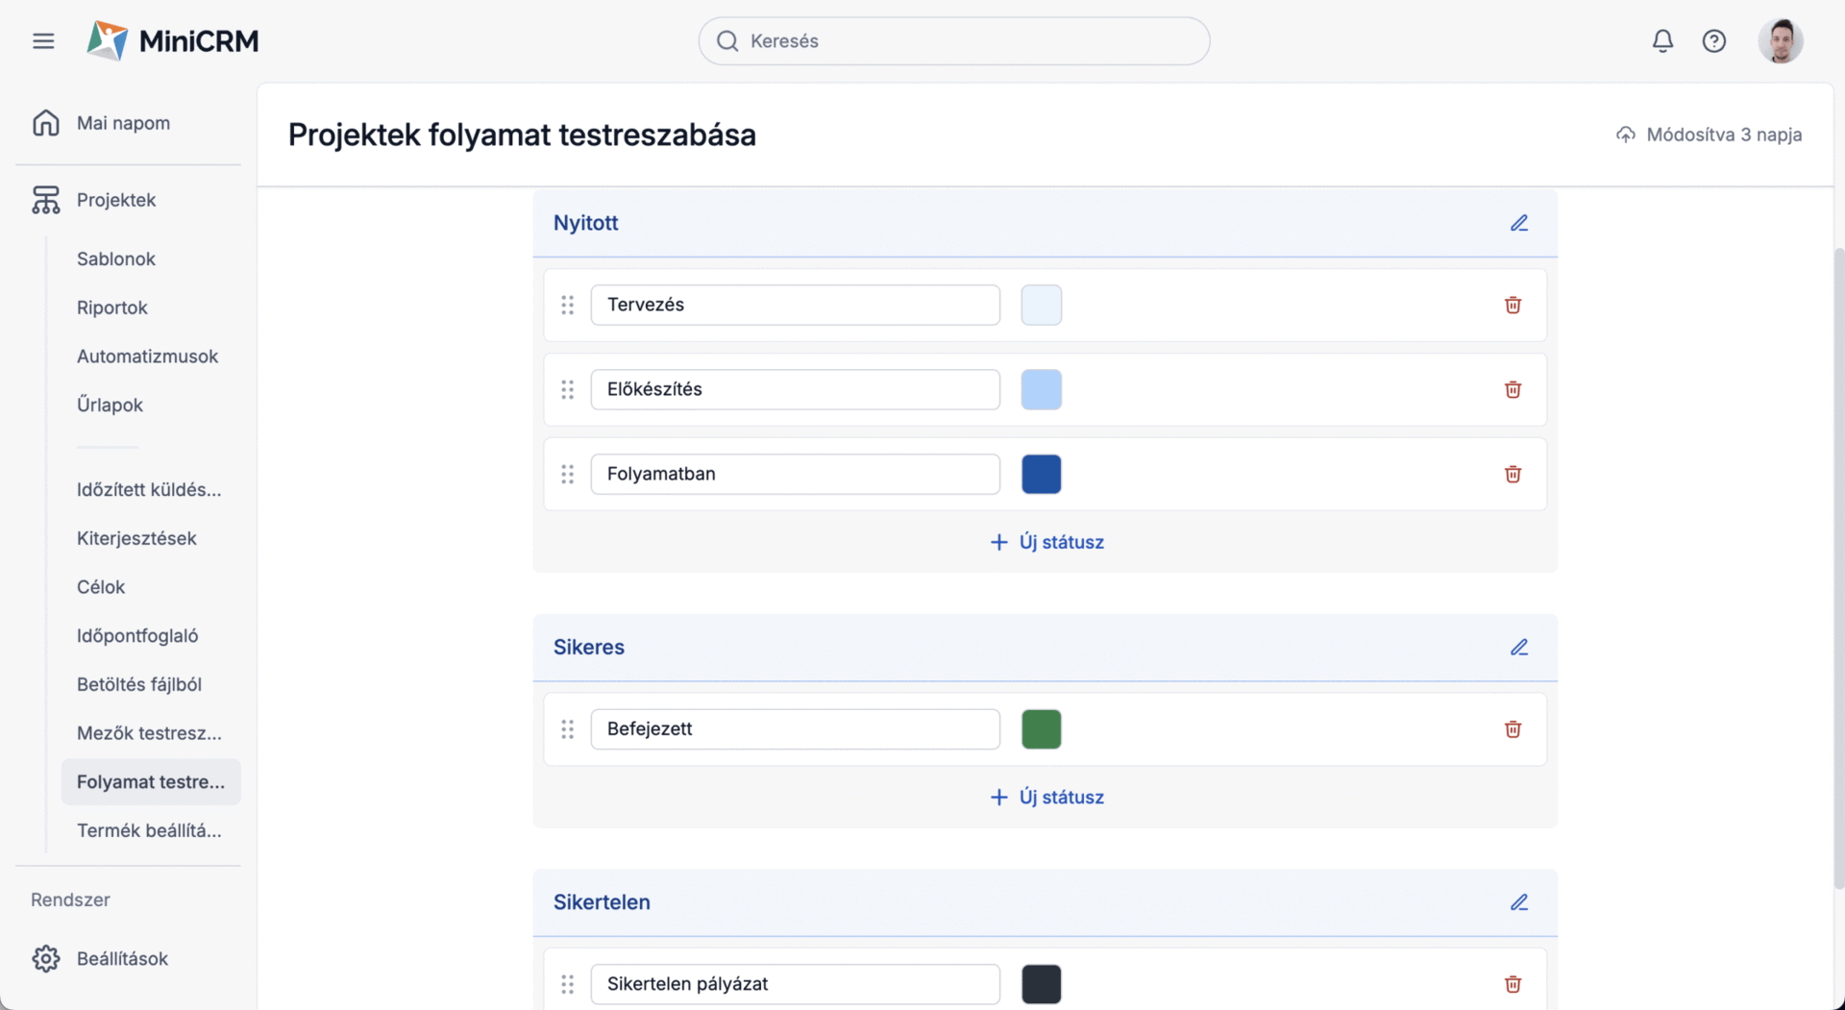Image resolution: width=1845 pixels, height=1010 pixels.
Task: Change the green Befejezett color swatch
Action: pyautogui.click(x=1041, y=729)
